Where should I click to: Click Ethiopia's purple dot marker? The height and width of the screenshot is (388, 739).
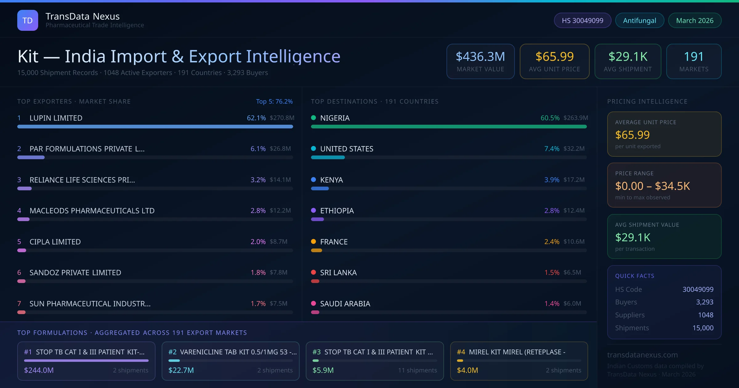(313, 210)
